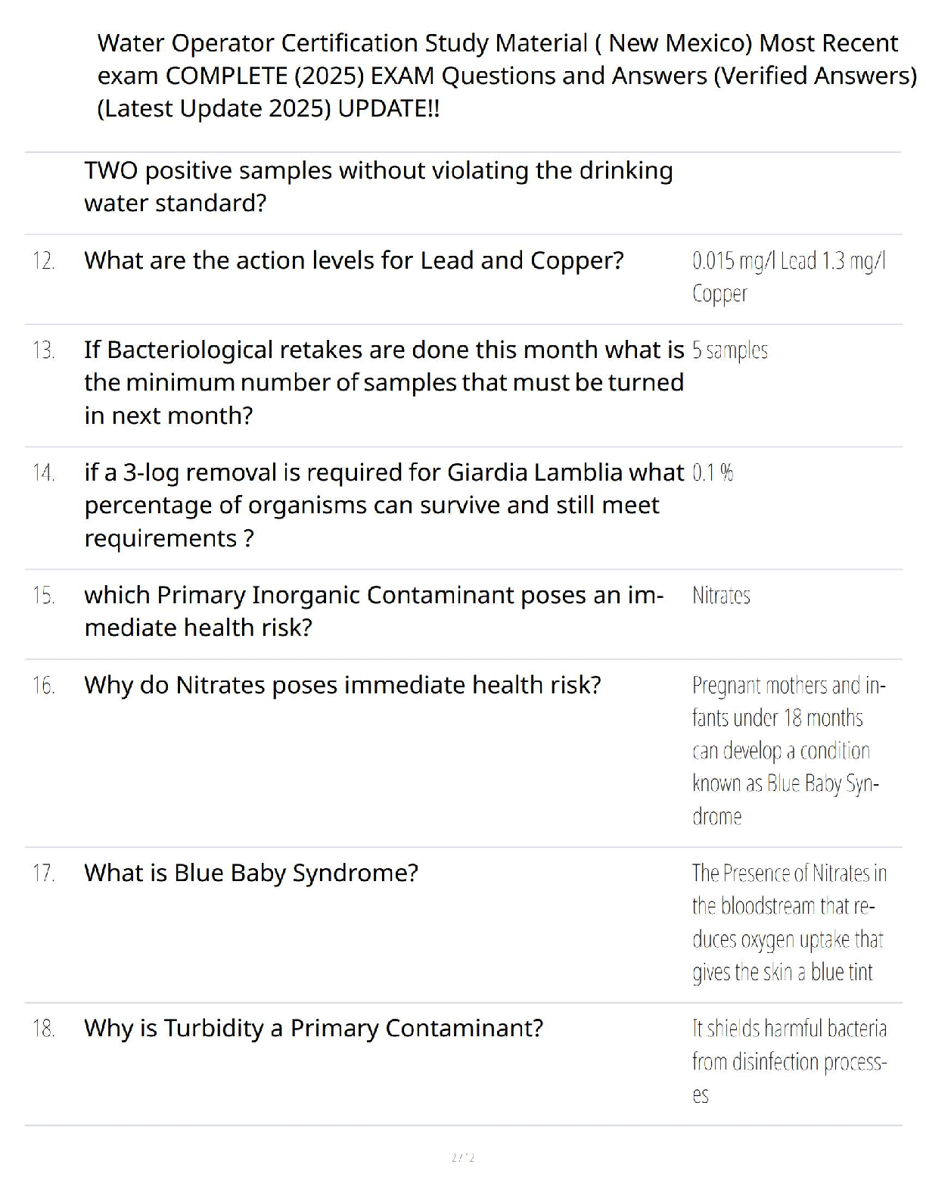This screenshot has height=1199, width=926.
Task: Click the '0.1 %' answer
Action: 712,473
